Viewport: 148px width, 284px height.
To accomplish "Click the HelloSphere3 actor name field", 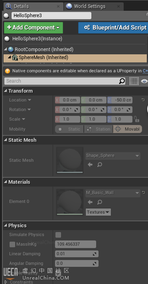I will [x=51, y=16].
